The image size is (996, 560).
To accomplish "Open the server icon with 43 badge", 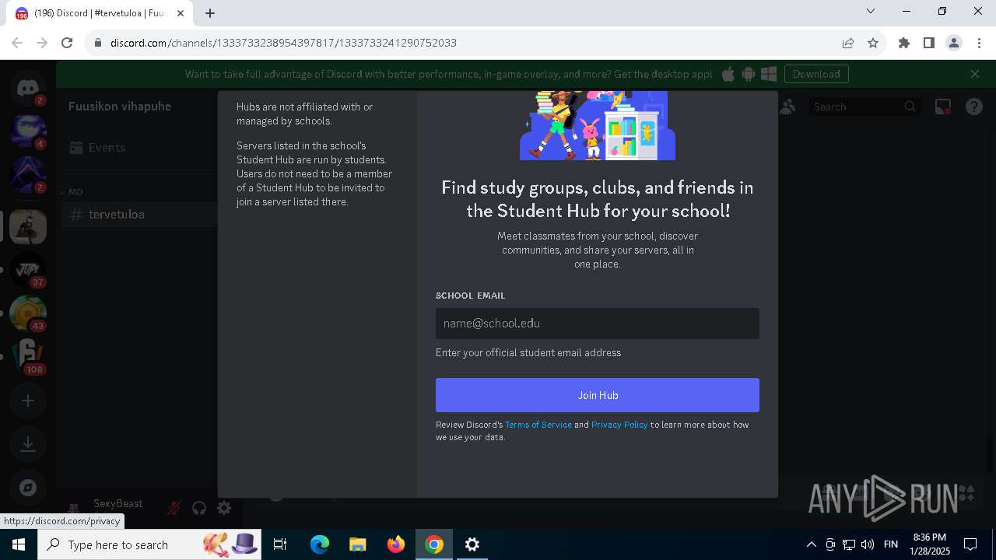I will (x=28, y=313).
